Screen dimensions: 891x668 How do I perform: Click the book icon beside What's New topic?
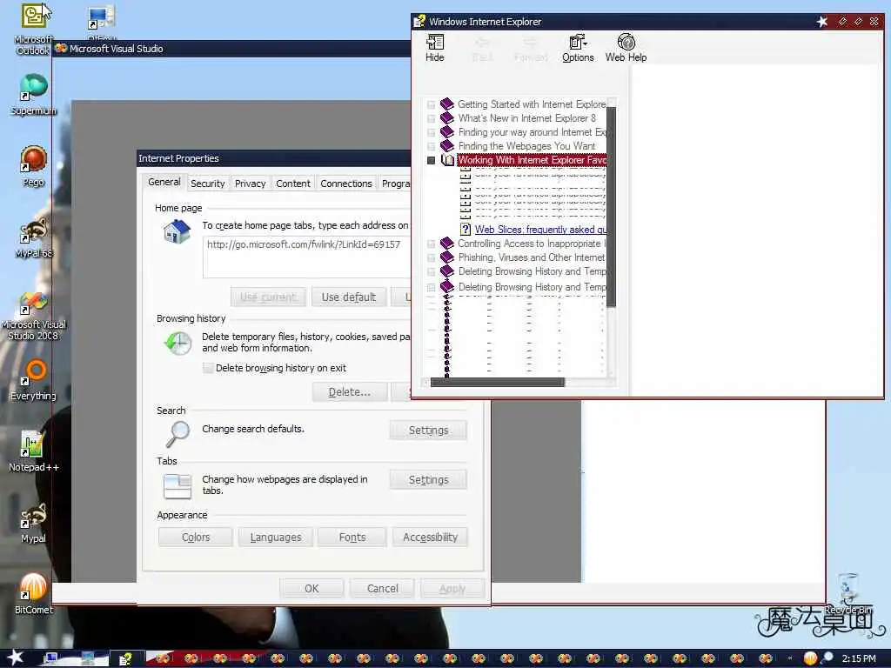coord(447,118)
